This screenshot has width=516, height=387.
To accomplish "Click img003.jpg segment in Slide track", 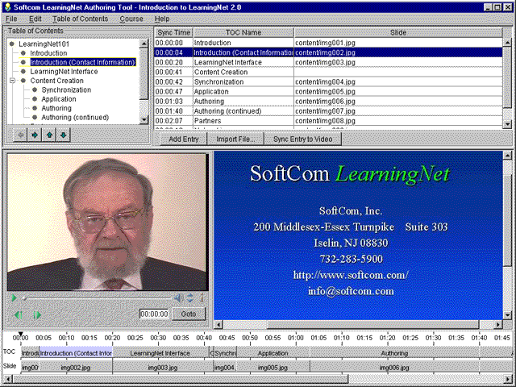I will 163,368.
